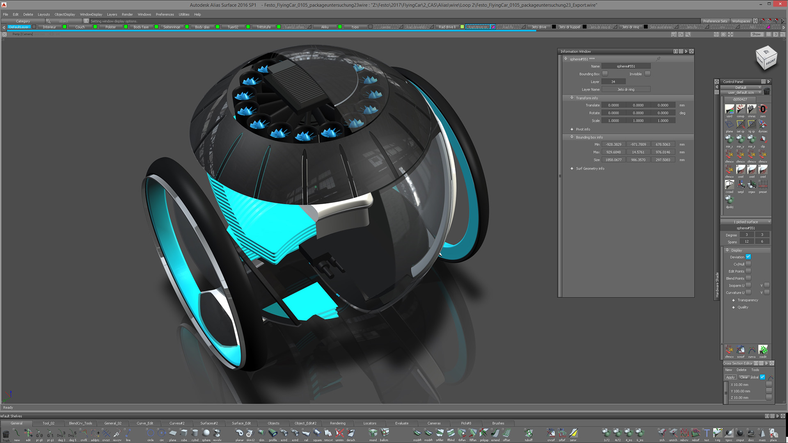The image size is (788, 443).
Task: Select the untrim tool
Action: (x=339, y=434)
